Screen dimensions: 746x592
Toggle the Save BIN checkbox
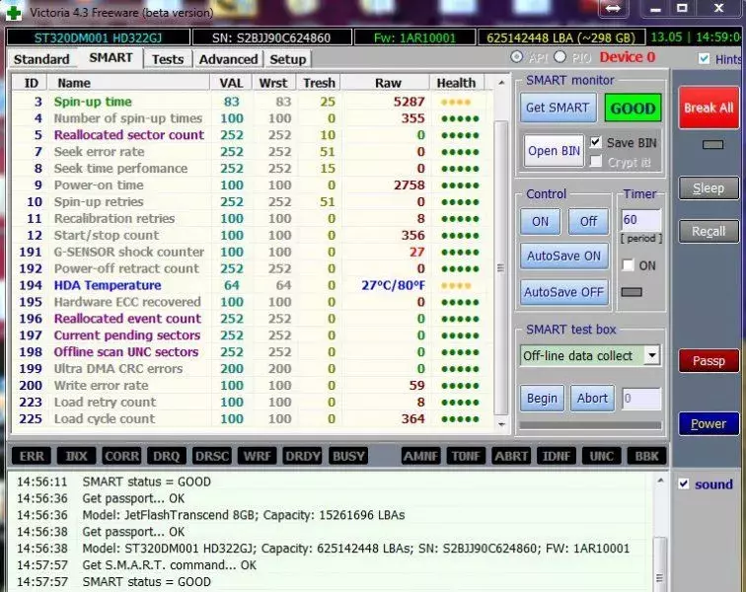[595, 142]
